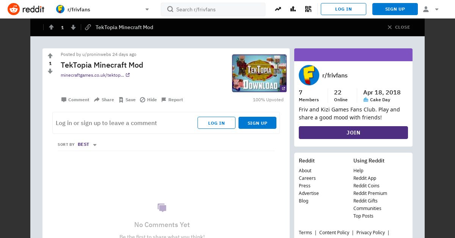This screenshot has height=238, width=455.
Task: Open the Press footer link
Action: [x=304, y=185]
